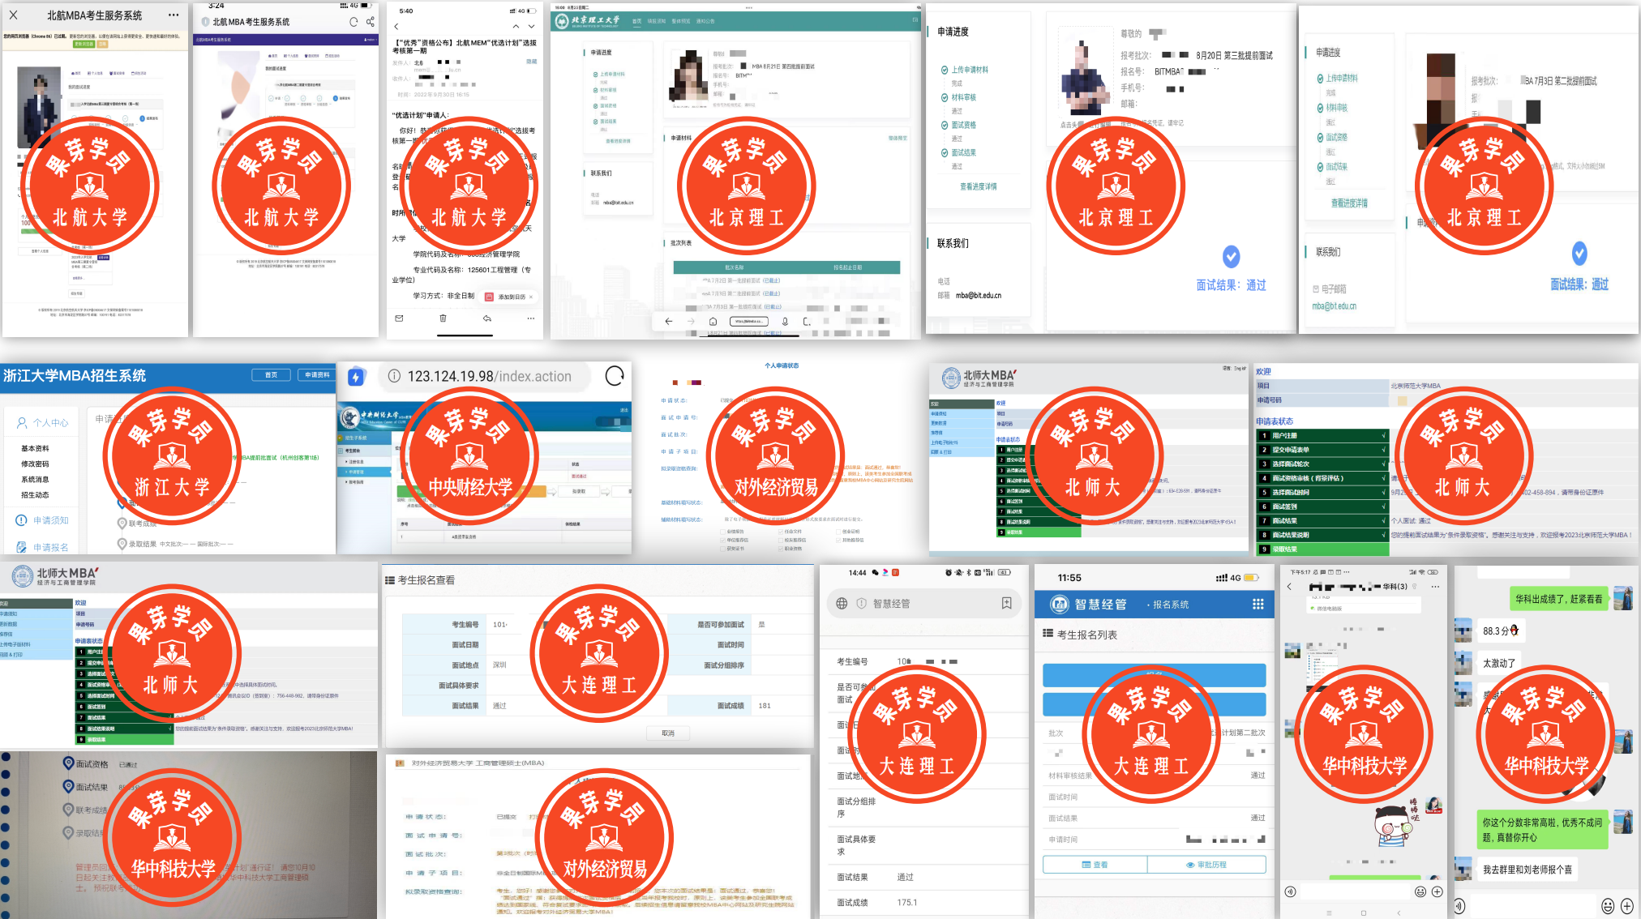1641x919 pixels.
Task: Toggle the 校友推荐信 checkbox
Action: pos(780,540)
